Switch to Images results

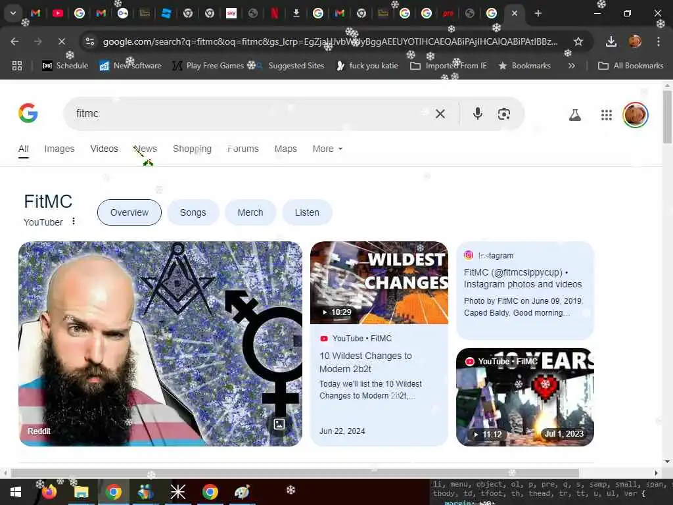tap(59, 149)
